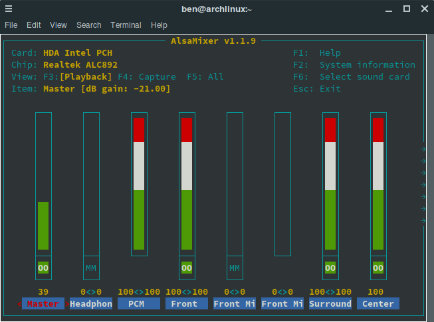Click the Front volume bar

pos(187,184)
